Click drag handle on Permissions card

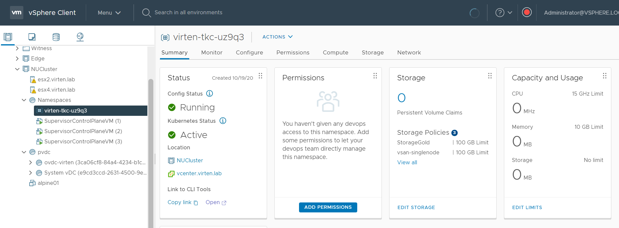point(375,76)
